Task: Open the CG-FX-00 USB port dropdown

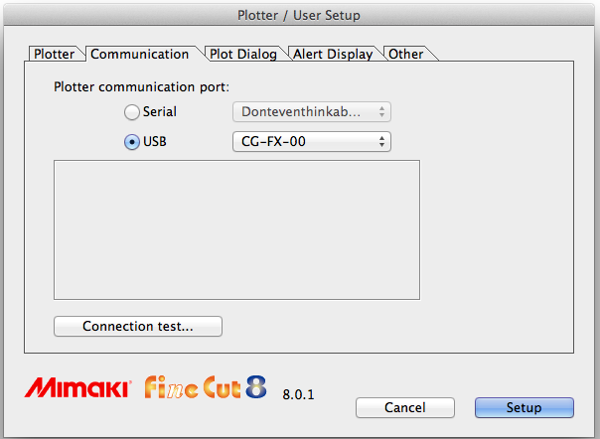Action: click(x=311, y=142)
